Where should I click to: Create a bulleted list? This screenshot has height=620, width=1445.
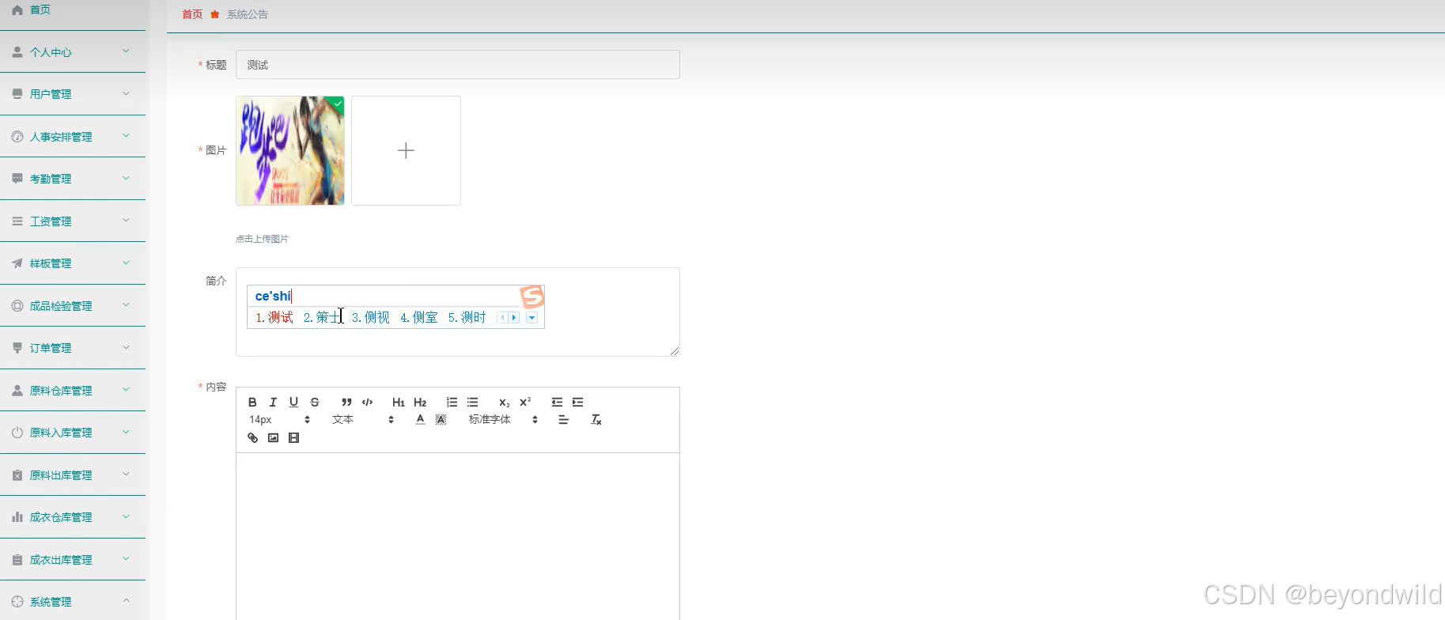pos(472,402)
